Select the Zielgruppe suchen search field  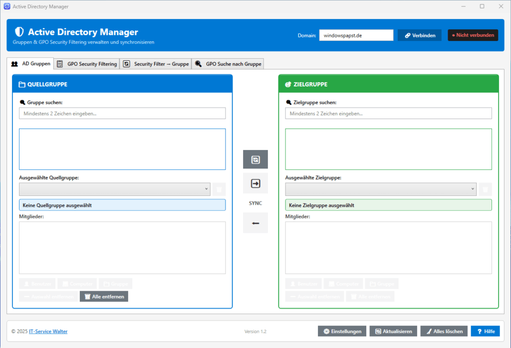[388, 113]
